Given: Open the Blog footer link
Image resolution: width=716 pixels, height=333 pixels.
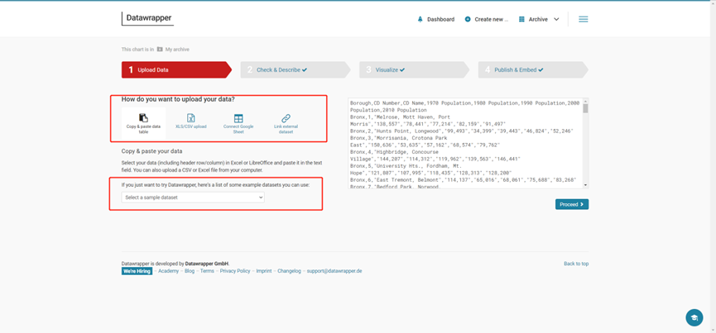Looking at the screenshot, I should click(x=190, y=271).
